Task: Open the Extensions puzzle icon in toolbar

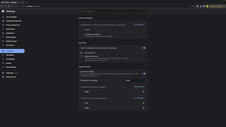Action: [197, 6]
